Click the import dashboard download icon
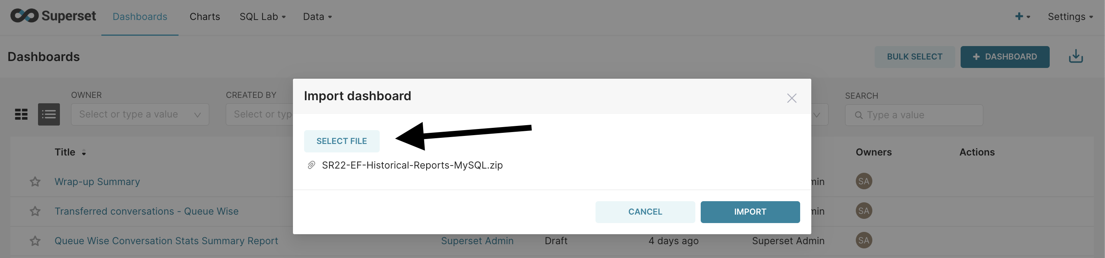This screenshot has width=1105, height=258. (x=1075, y=57)
